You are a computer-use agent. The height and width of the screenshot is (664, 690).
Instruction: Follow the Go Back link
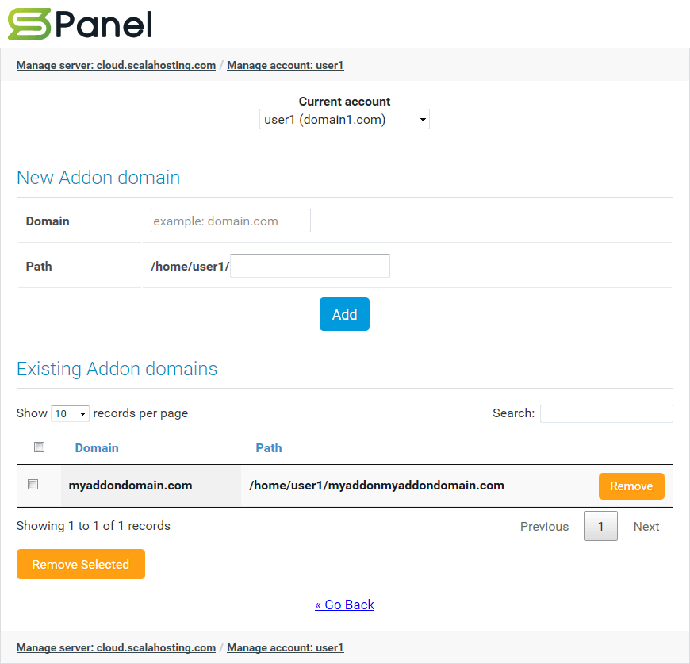344,605
